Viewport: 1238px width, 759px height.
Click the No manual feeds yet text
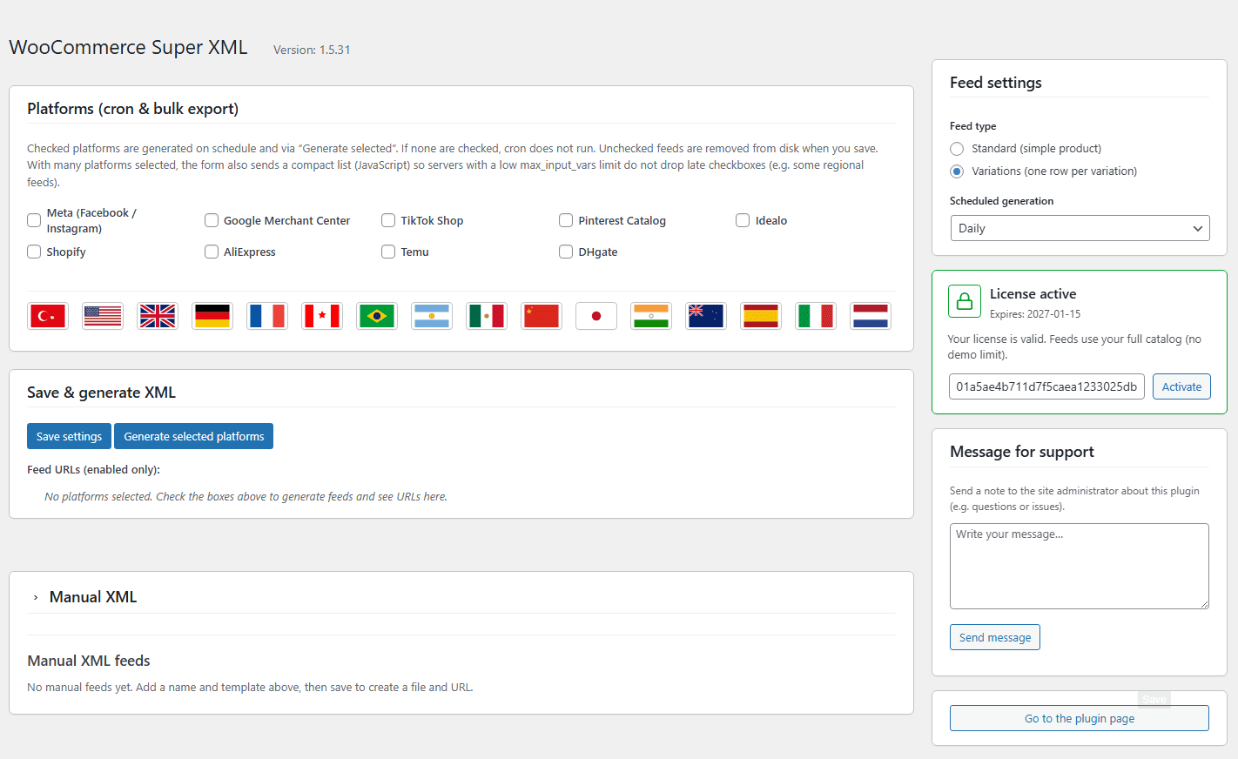tap(250, 687)
